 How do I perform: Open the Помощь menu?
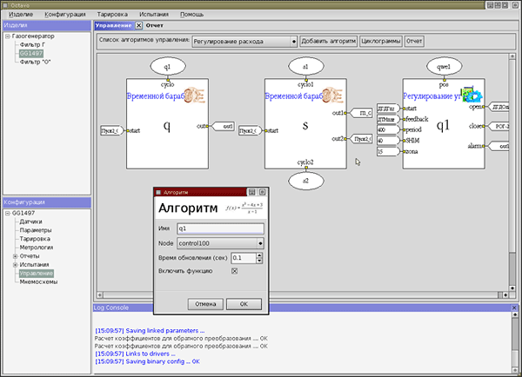pyautogui.click(x=191, y=14)
